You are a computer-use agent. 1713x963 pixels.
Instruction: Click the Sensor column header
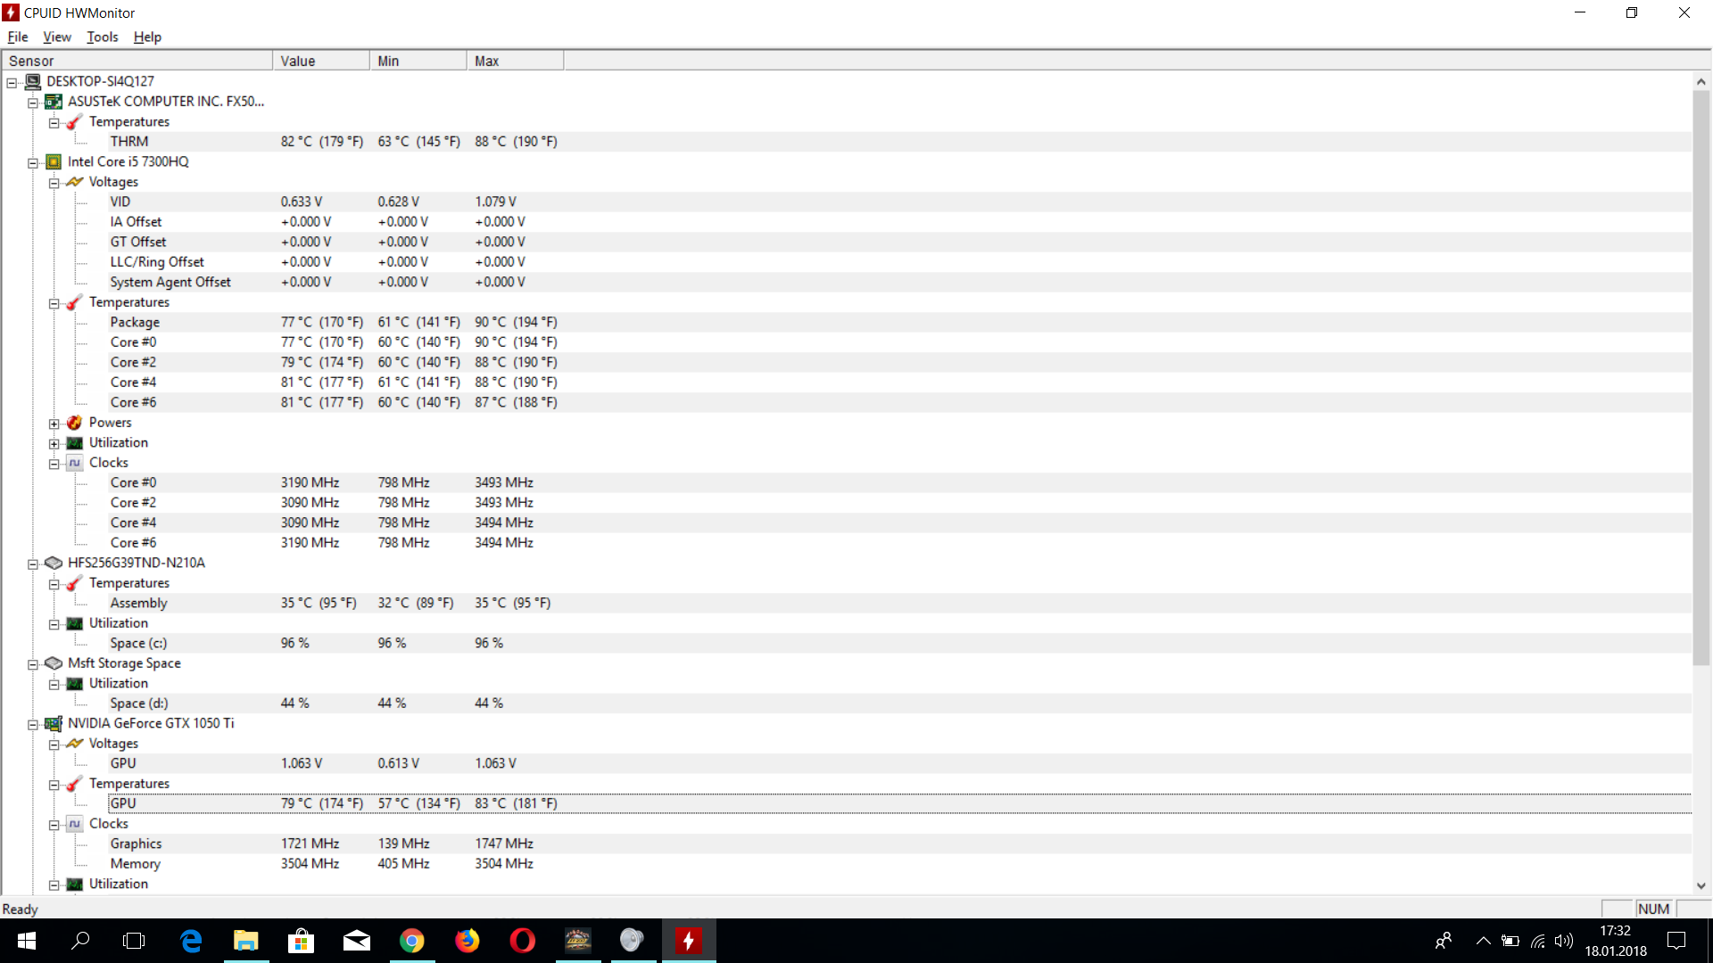click(137, 61)
